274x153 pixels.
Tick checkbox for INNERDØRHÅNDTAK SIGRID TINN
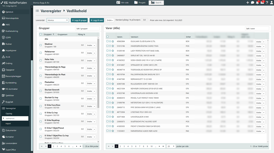(107, 46)
